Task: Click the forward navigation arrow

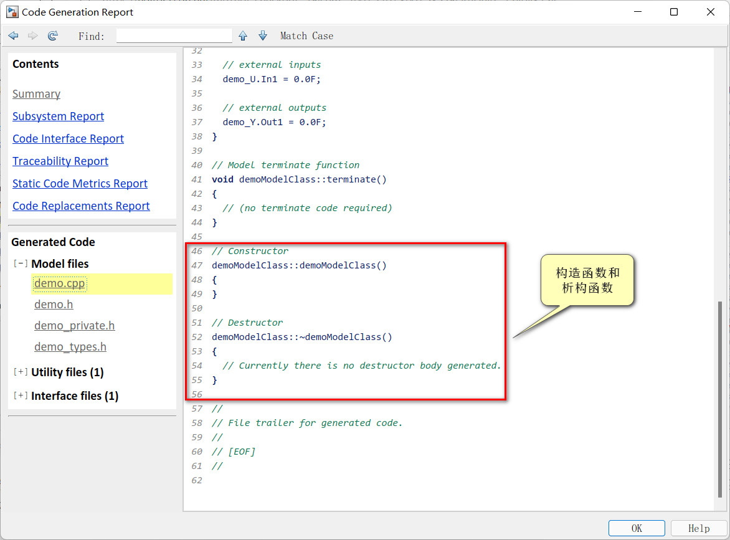Action: click(x=32, y=36)
